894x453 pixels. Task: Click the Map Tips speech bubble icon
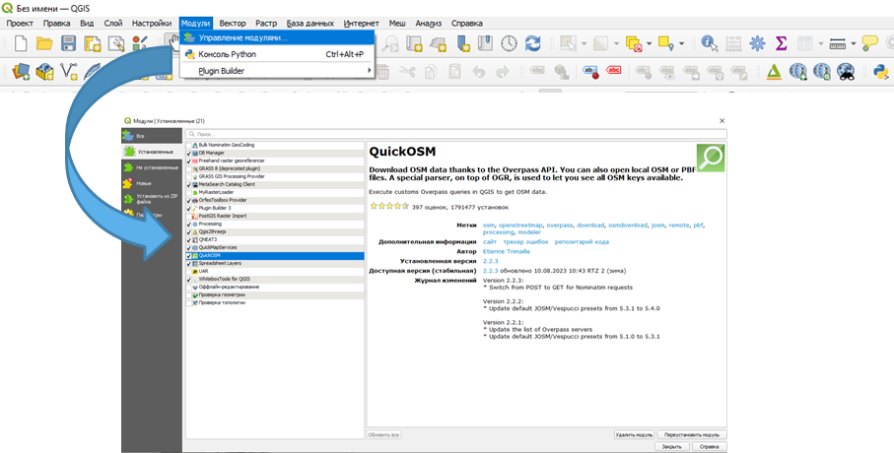pyautogui.click(x=869, y=43)
